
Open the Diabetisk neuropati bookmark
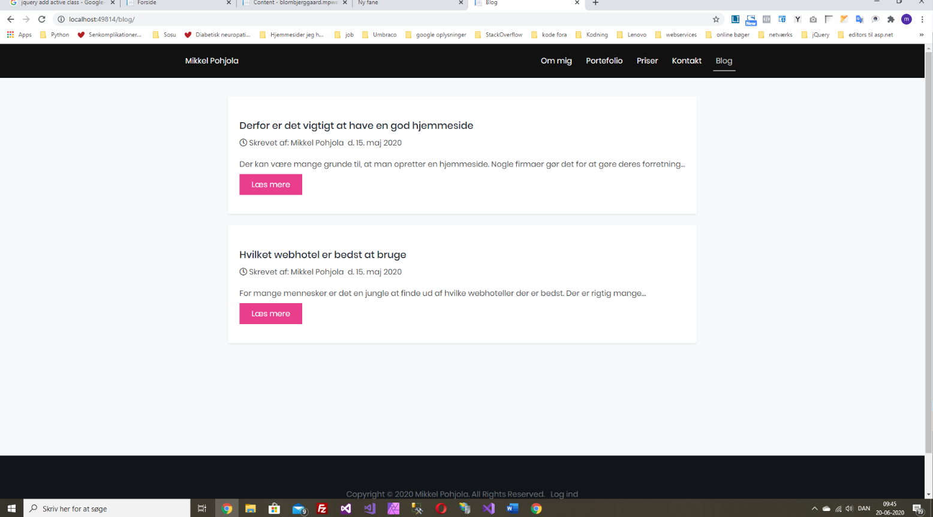pyautogui.click(x=217, y=35)
